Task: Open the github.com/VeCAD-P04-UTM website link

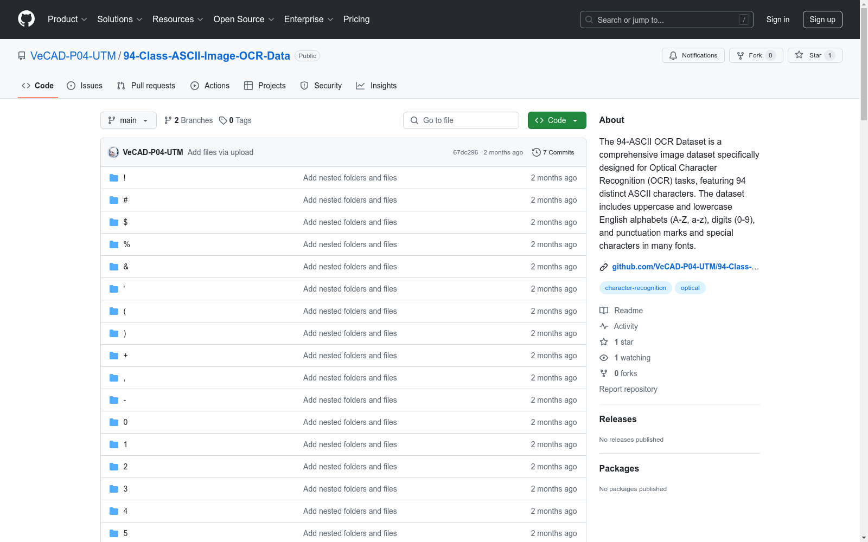Action: coord(685,267)
